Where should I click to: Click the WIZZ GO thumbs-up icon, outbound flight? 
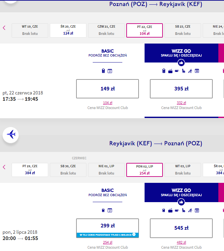(x=181, y=63)
